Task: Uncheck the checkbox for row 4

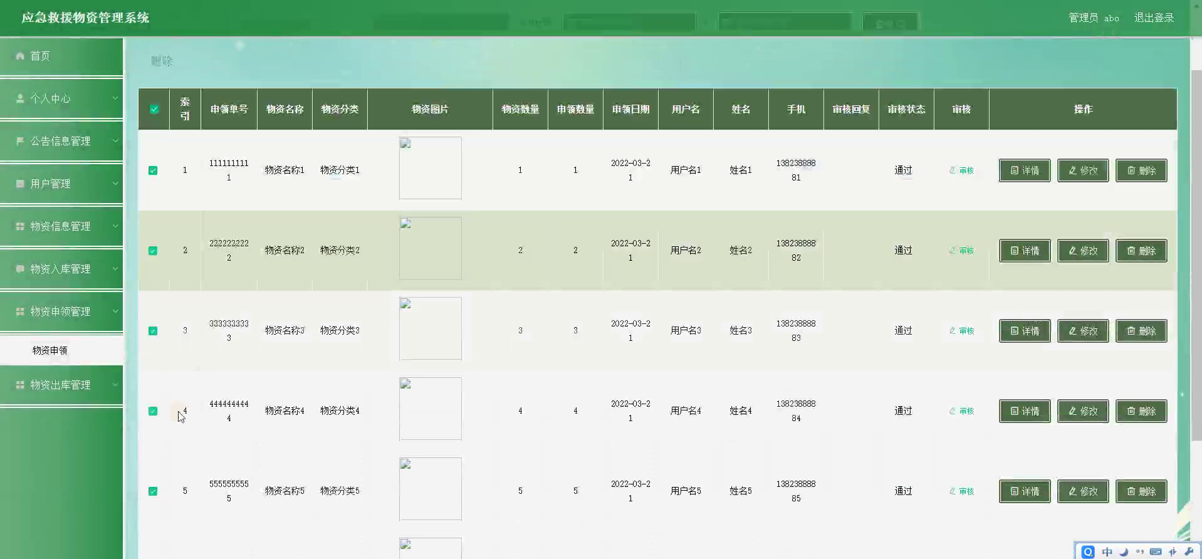Action: coord(153,411)
